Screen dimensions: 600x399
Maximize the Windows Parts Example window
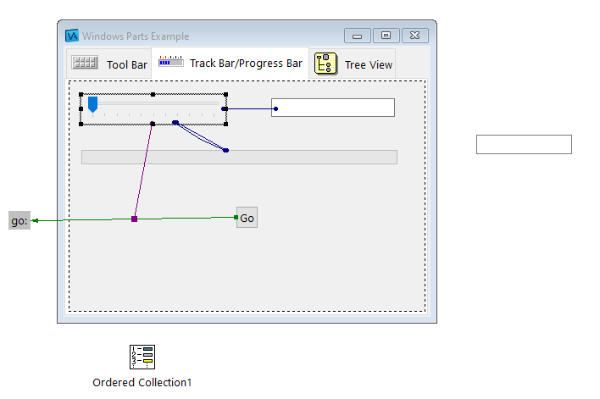(x=386, y=36)
